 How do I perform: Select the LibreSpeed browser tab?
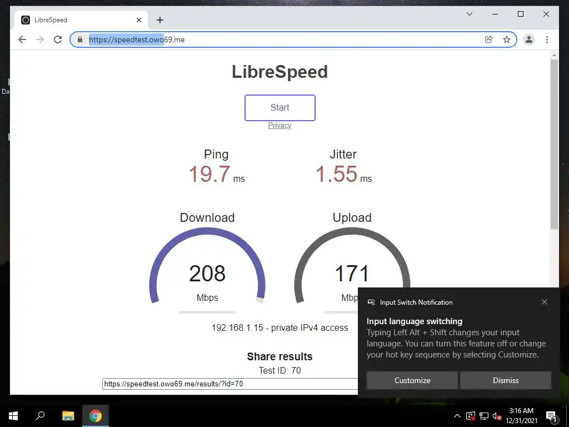click(x=81, y=20)
